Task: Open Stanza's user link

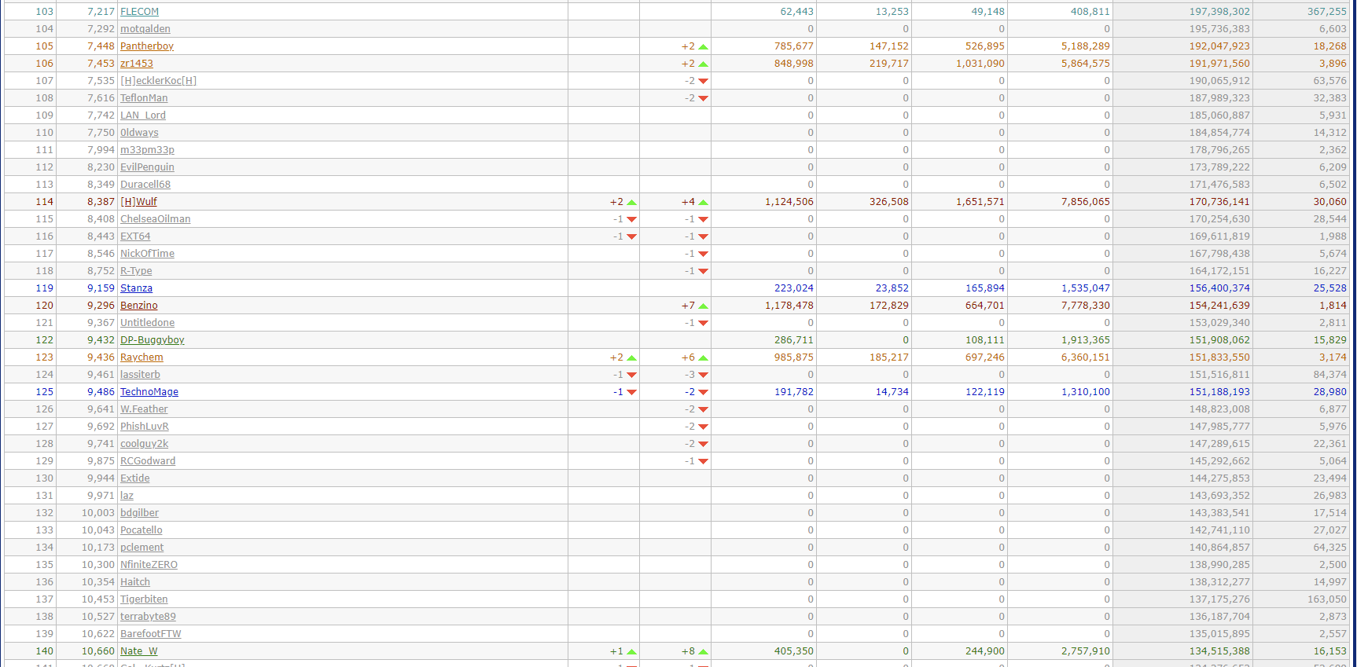Action: [x=136, y=288]
